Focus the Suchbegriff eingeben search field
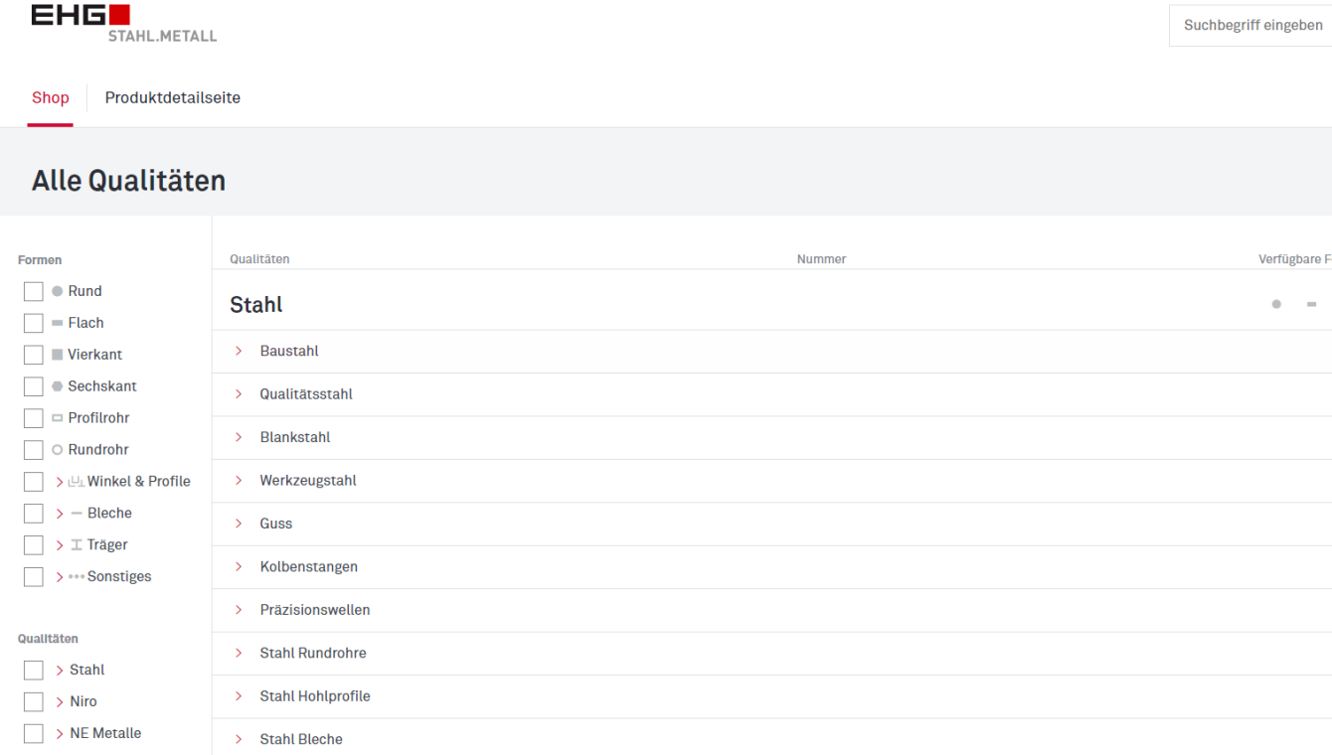1332x755 pixels. coord(1252,26)
